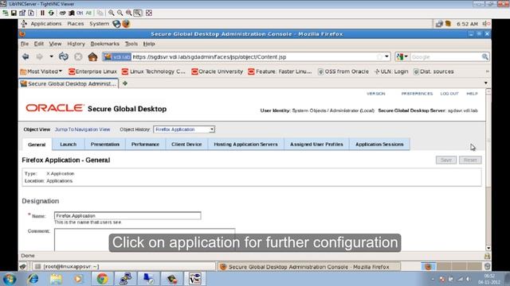Image resolution: width=510 pixels, height=286 pixels.
Task: Open Chrome from the Windows taskbar
Action: coord(102,279)
